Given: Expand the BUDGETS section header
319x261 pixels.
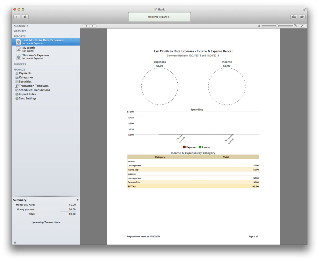Looking at the screenshot, I should point(20,64).
